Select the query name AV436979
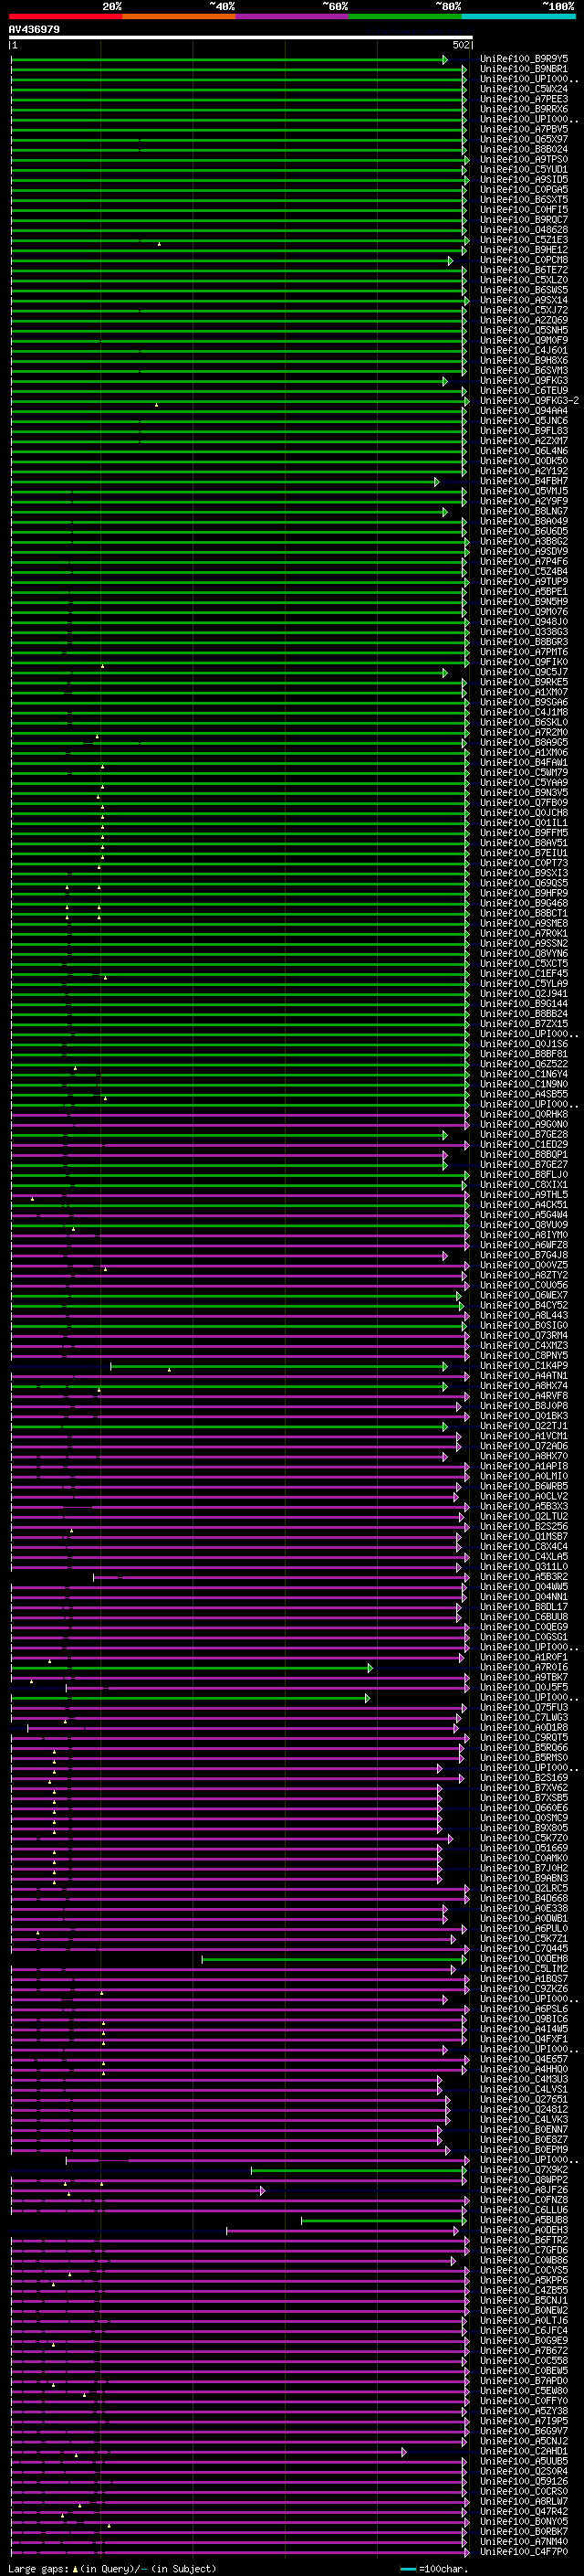 (34, 29)
